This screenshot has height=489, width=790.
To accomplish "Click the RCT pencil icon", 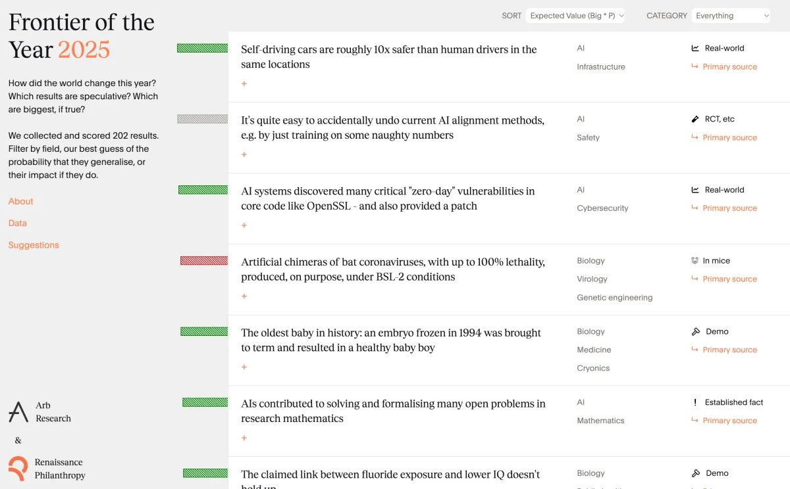I will point(695,119).
